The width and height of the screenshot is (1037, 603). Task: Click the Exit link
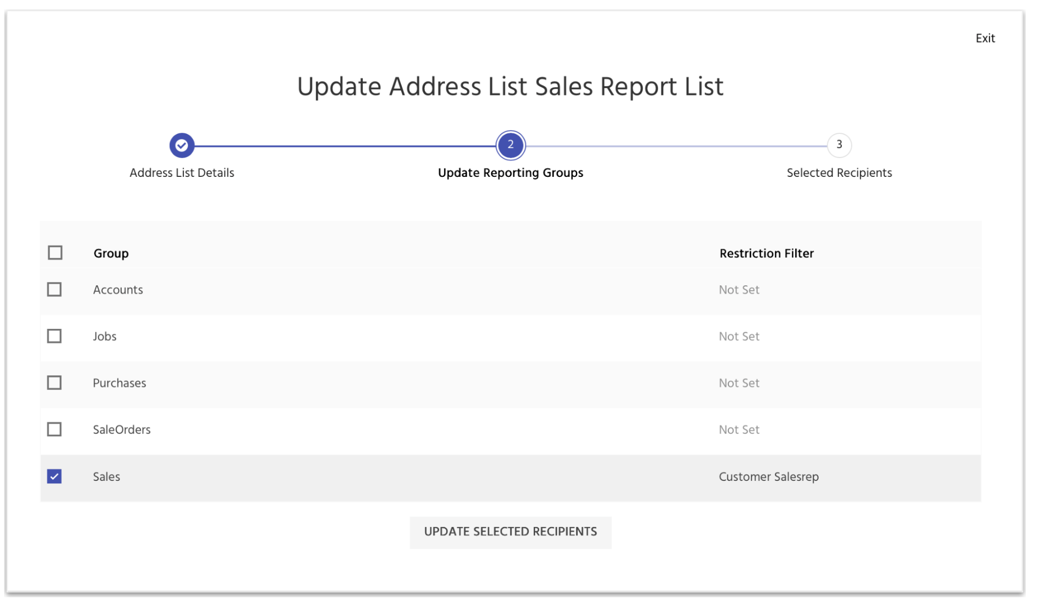[x=985, y=39]
